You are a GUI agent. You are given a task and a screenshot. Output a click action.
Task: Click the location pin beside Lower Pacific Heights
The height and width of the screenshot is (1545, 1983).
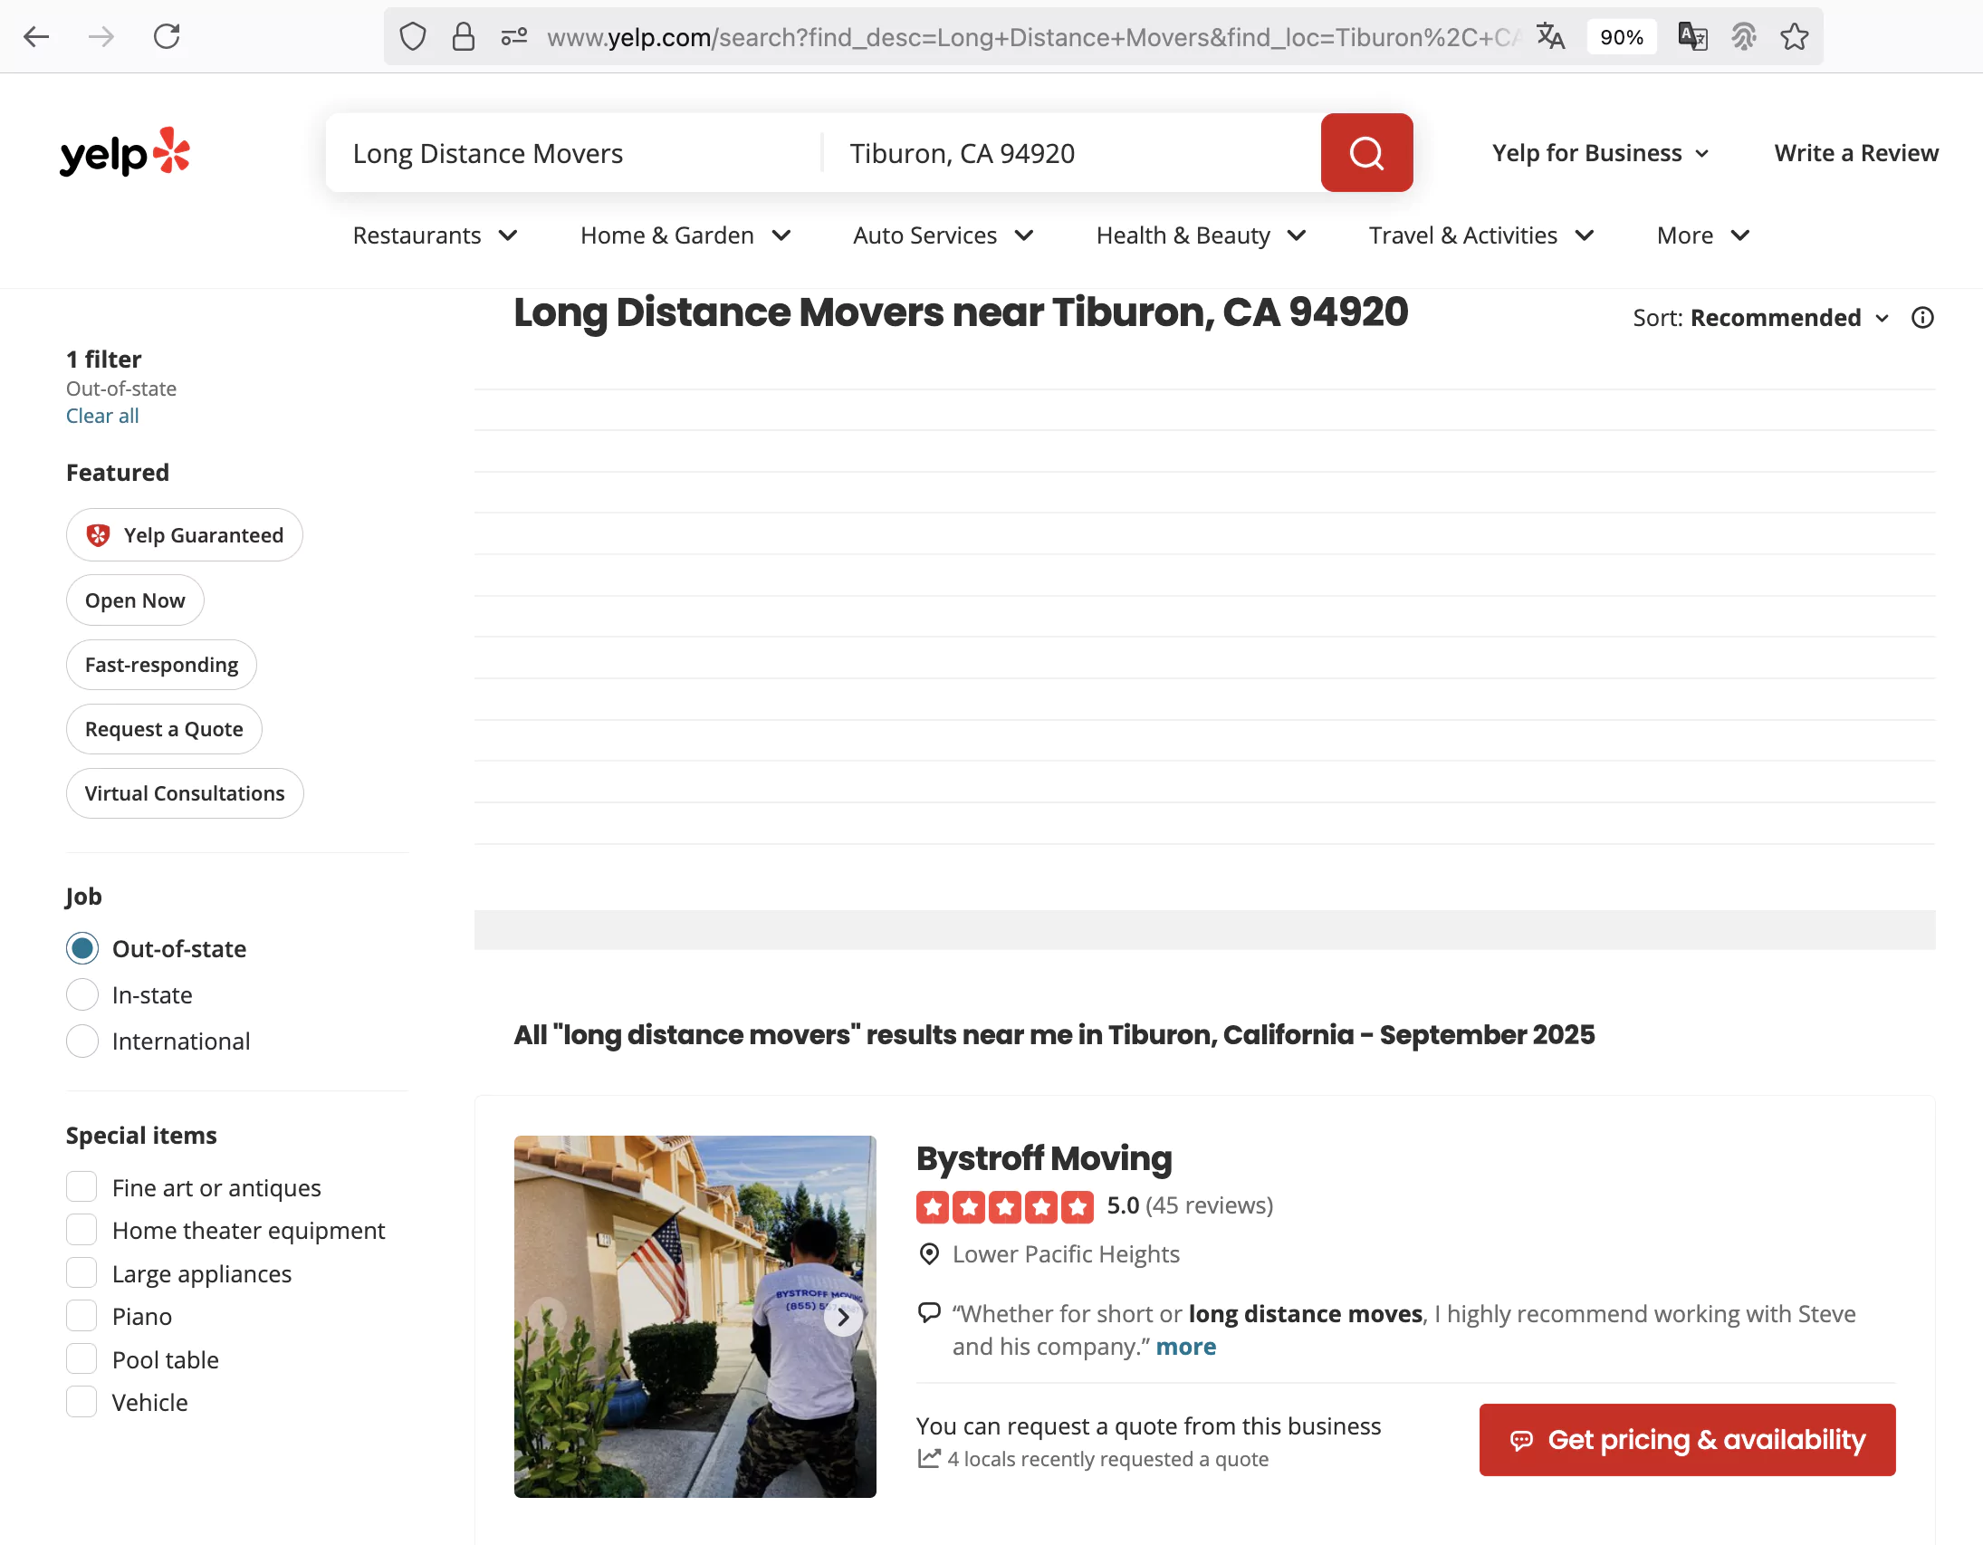pyautogui.click(x=928, y=1254)
